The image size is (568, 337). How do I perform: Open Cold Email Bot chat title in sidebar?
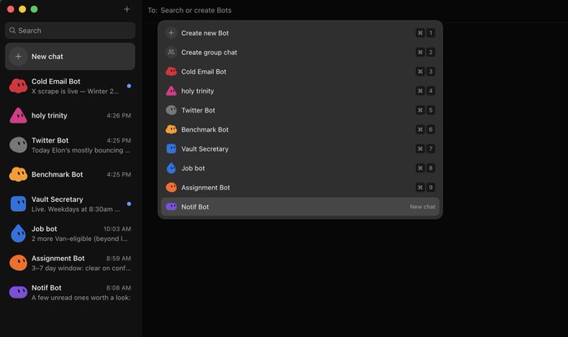(56, 82)
